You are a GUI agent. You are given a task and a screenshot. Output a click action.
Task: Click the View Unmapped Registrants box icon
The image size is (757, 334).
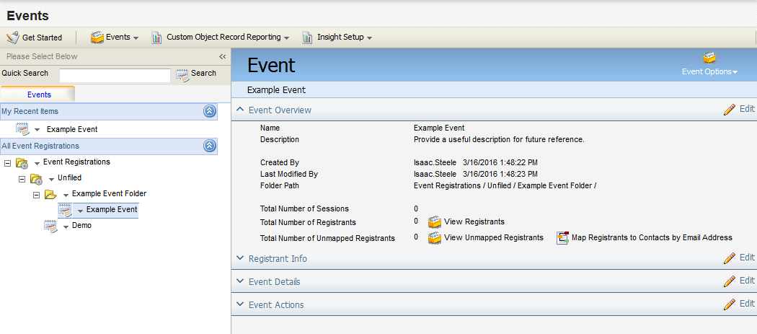click(435, 237)
